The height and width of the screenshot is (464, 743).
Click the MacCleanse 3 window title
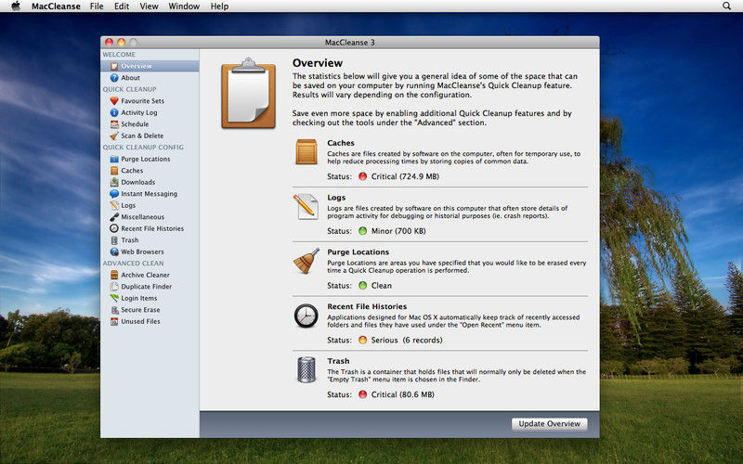(350, 43)
